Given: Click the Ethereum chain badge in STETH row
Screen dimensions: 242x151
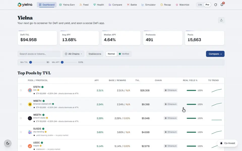Looking at the screenshot, I should click(x=171, y=90).
